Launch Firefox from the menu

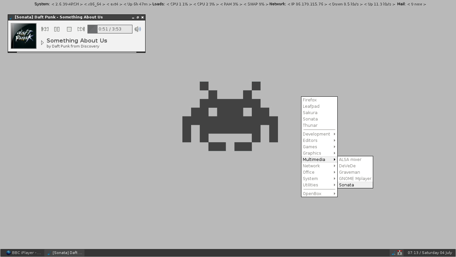[x=310, y=100]
